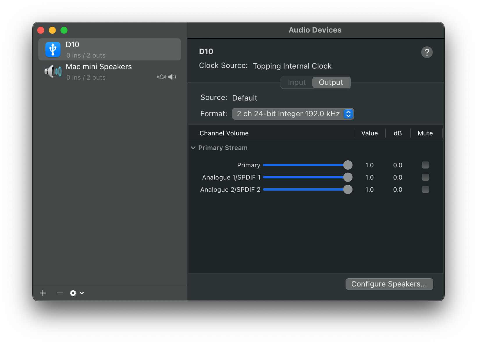477x344 pixels.
Task: Open the gear action menu
Action: (x=77, y=293)
